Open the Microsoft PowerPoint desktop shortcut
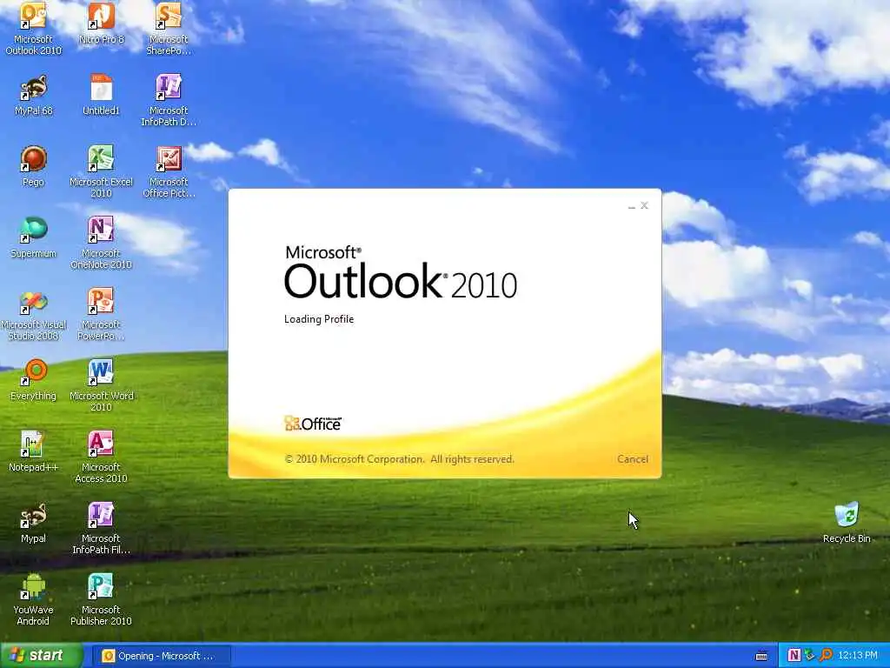Image resolution: width=890 pixels, height=668 pixels. pos(101,314)
